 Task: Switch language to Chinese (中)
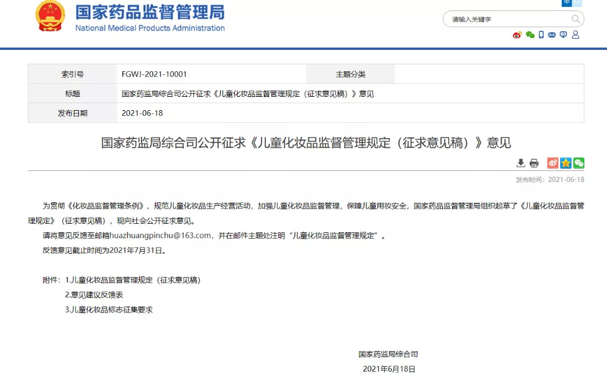click(566, 2)
